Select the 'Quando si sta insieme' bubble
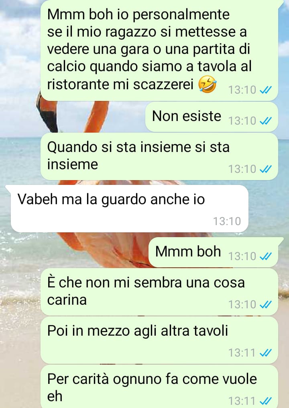 (x=159, y=156)
